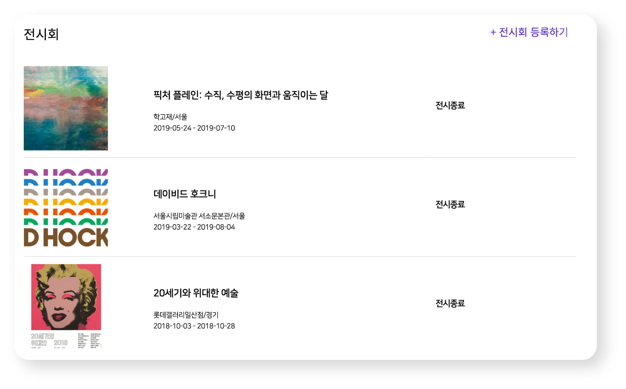Click the '롯데갤러리일산점/경기' venue text
Screen dimensions: 626x389
[x=186, y=315]
